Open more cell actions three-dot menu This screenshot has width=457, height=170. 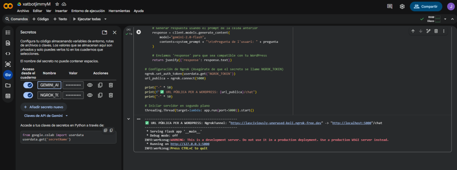(x=444, y=31)
